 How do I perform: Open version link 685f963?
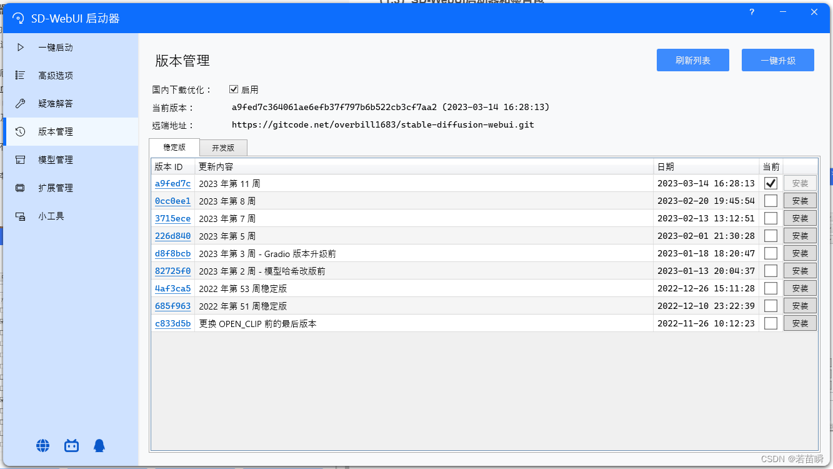tap(173, 306)
